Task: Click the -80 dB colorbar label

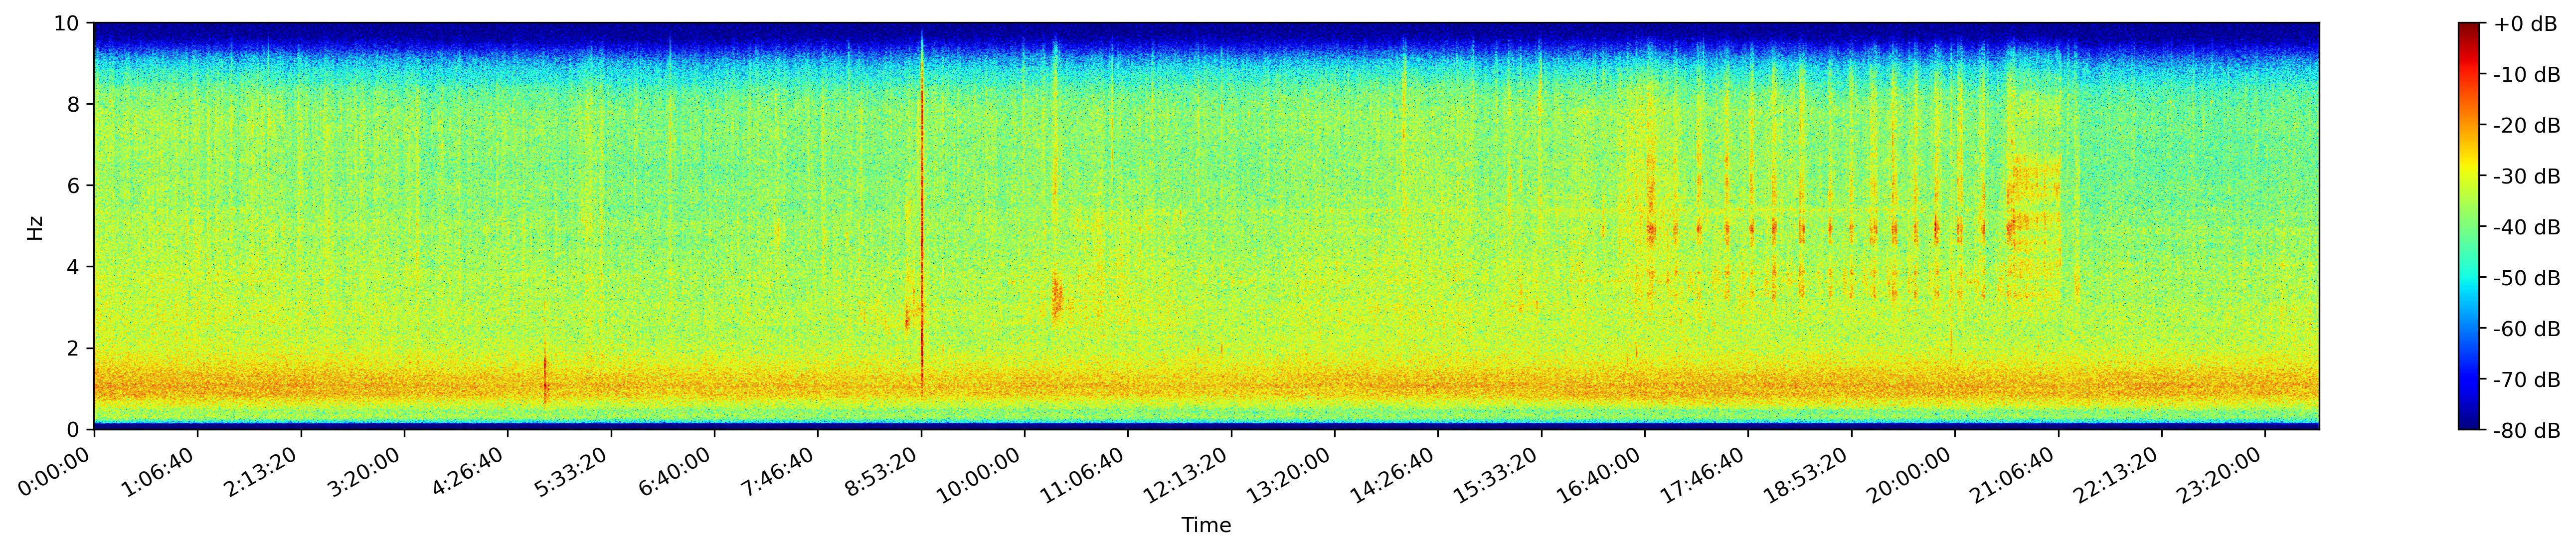Action: coord(2527,431)
